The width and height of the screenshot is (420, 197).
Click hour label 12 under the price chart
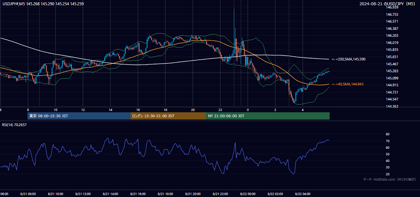click(83, 110)
